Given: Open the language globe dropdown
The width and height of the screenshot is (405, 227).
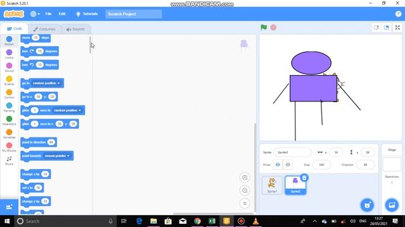Looking at the screenshot, I should click(35, 14).
